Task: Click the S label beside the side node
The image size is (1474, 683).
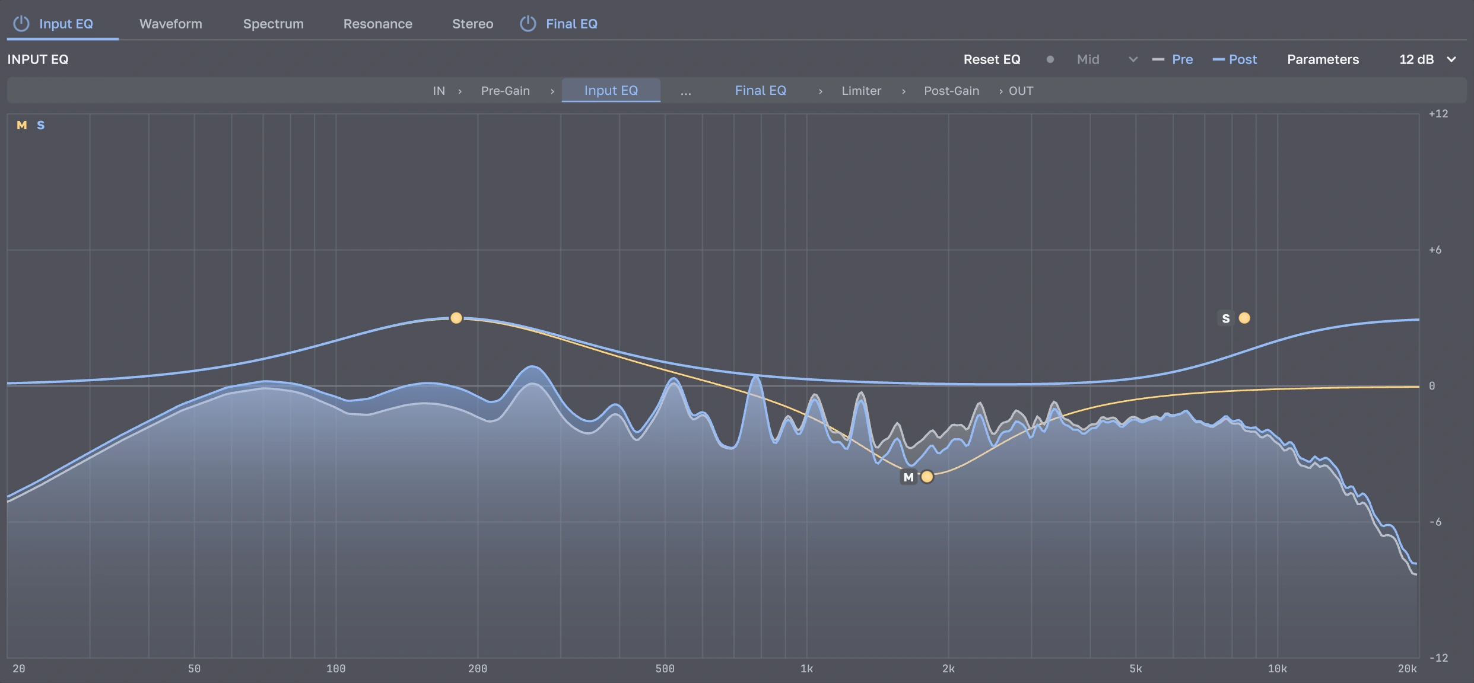Action: click(1225, 318)
